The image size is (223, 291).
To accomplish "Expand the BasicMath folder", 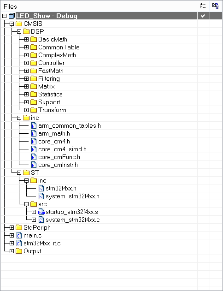I will [x=27, y=39].
